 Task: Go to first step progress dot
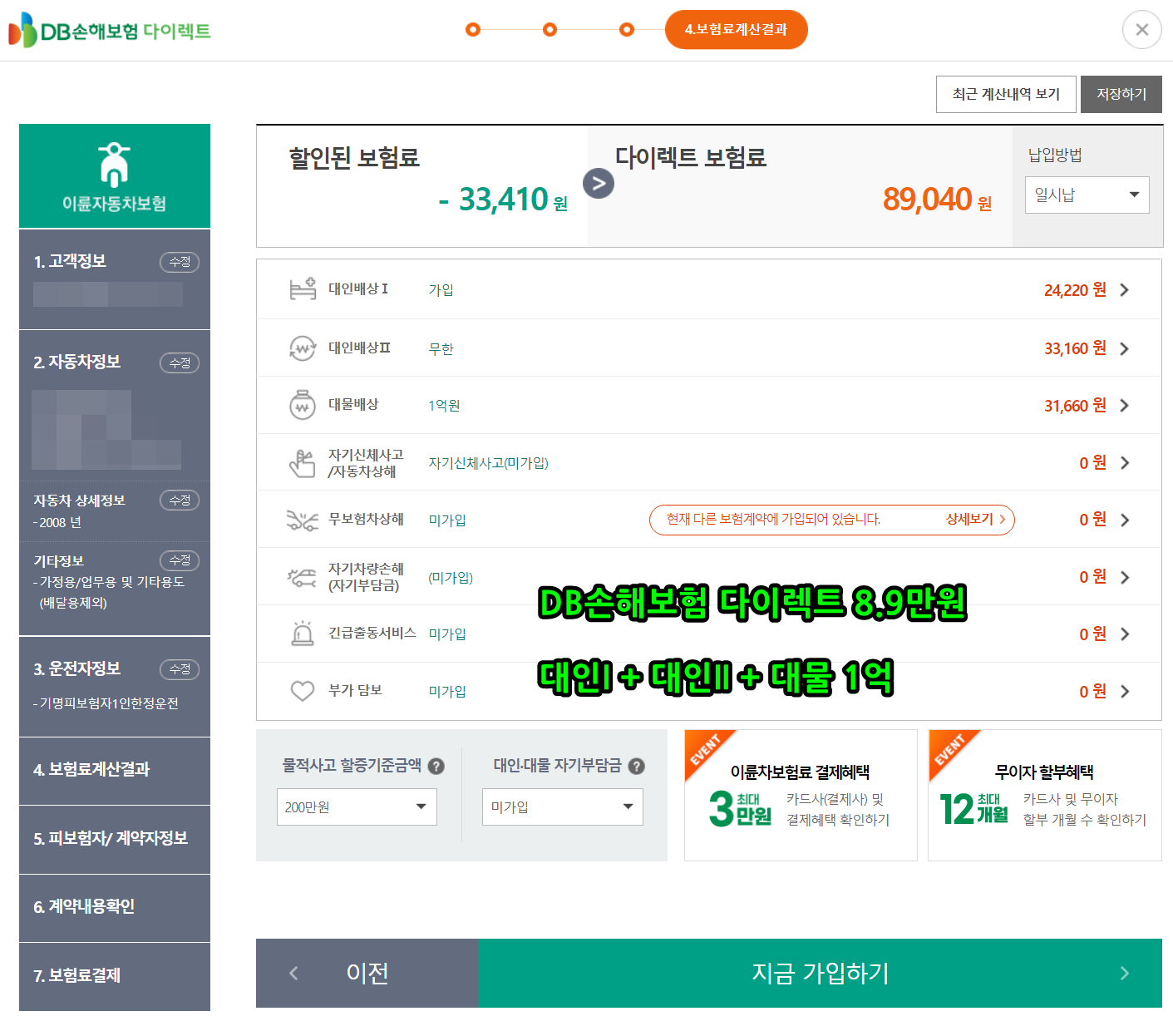[x=473, y=30]
